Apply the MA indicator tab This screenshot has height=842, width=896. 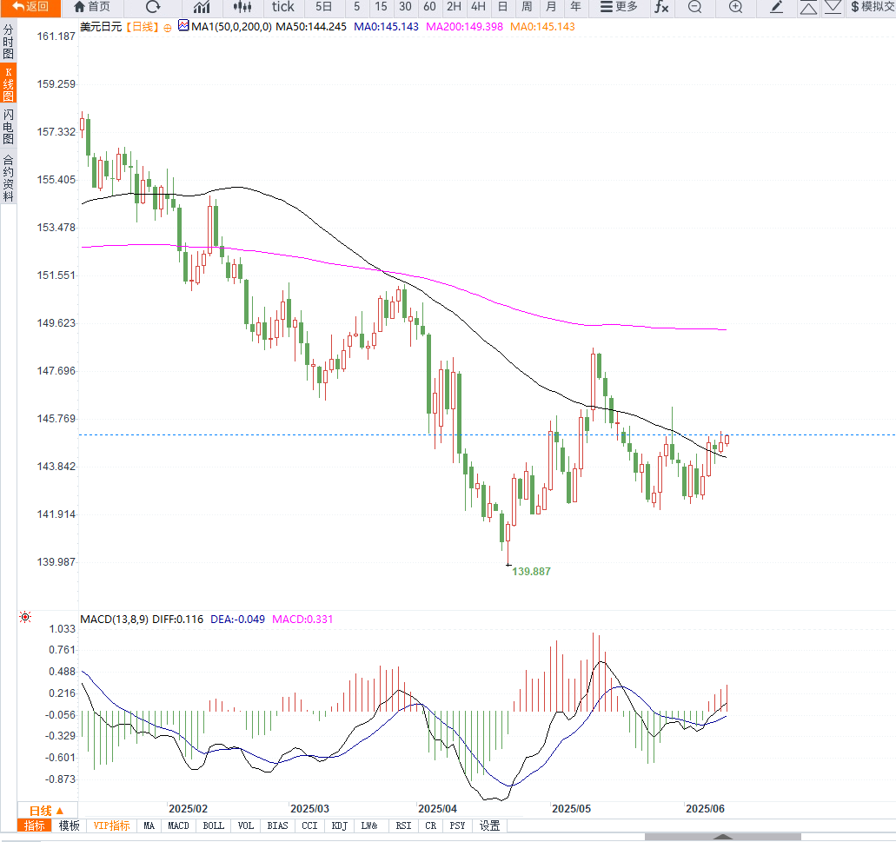149,826
